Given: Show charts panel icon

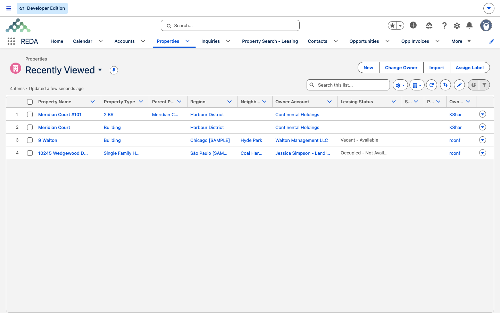Looking at the screenshot, I should [x=473, y=85].
